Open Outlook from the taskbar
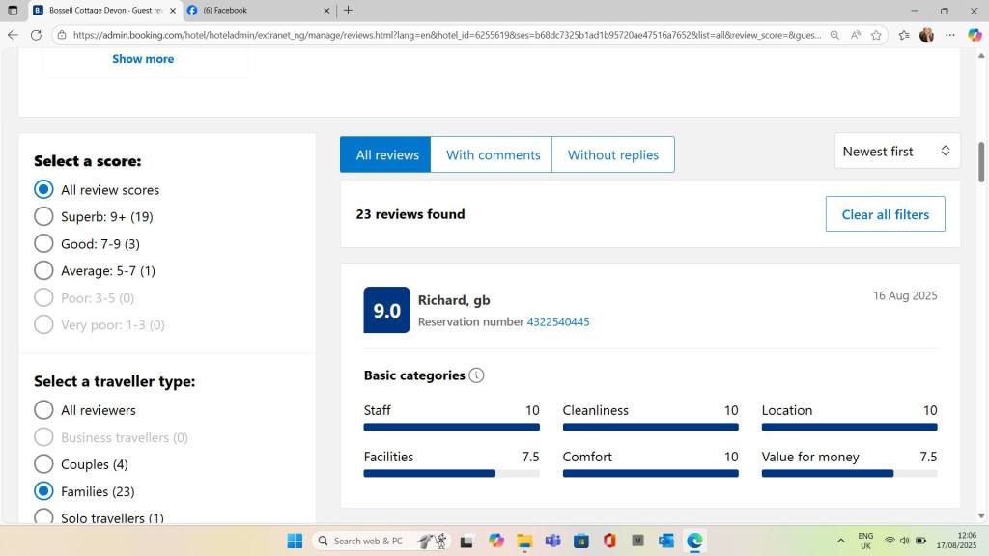The width and height of the screenshot is (989, 556). (x=666, y=541)
